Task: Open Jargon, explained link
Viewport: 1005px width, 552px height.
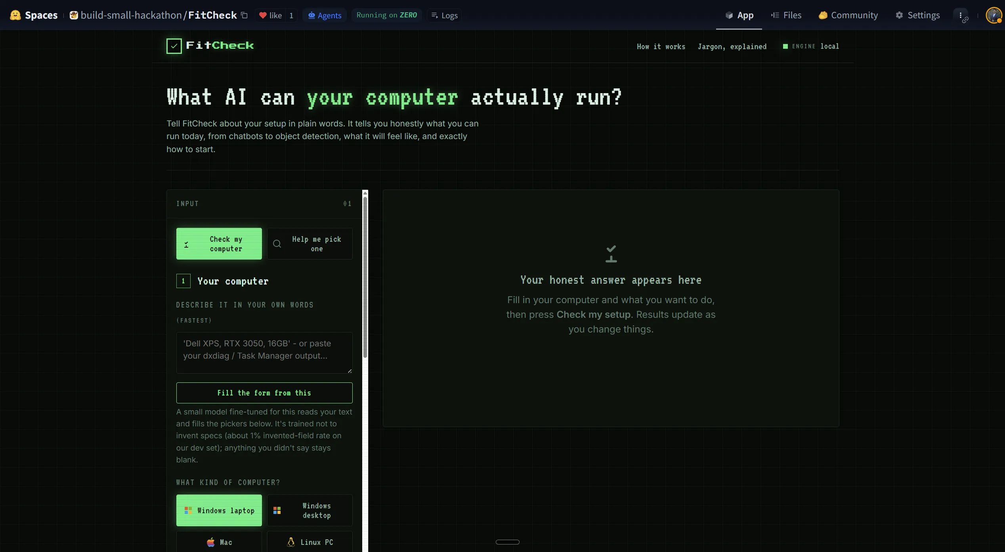Action: (732, 47)
